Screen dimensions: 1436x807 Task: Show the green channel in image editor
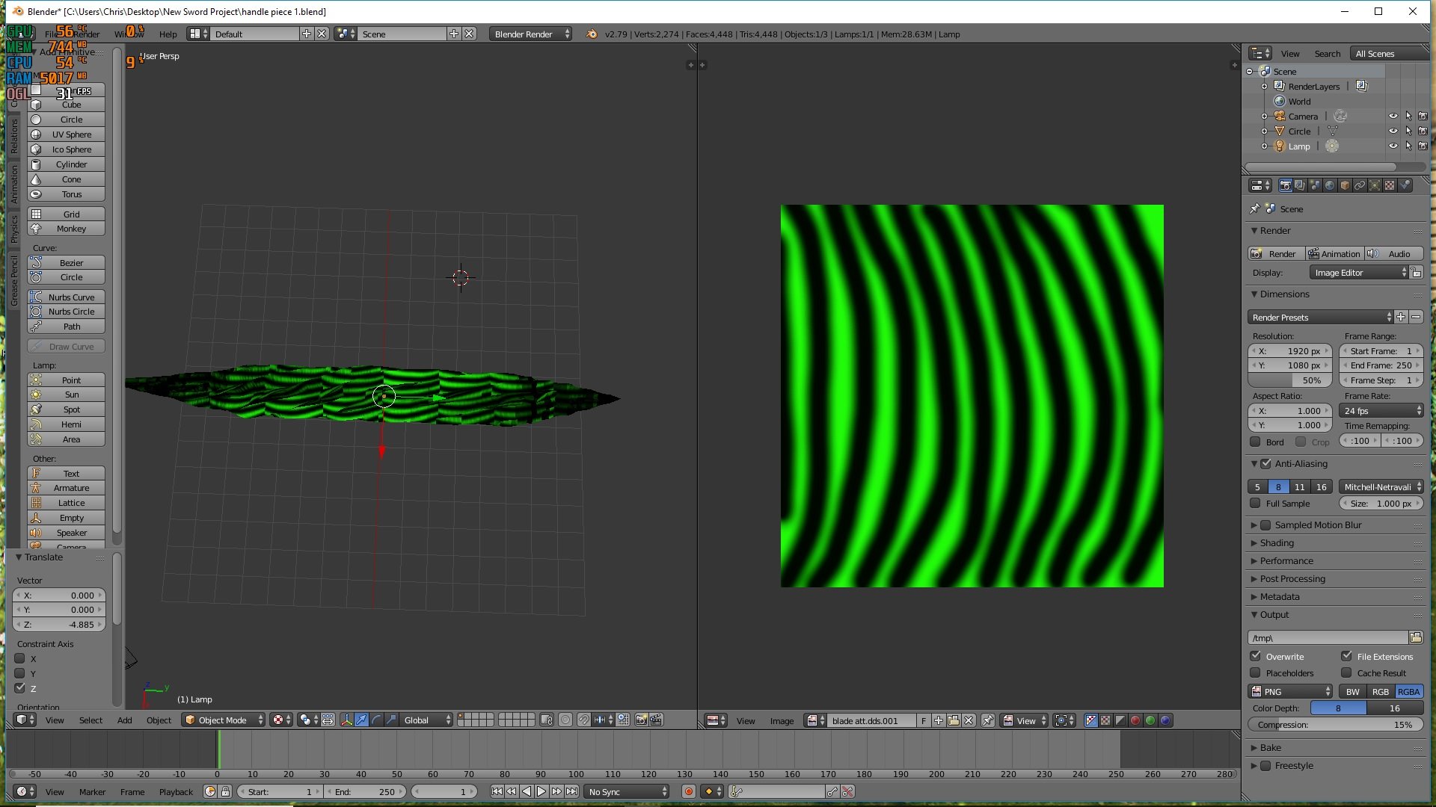pos(1150,720)
